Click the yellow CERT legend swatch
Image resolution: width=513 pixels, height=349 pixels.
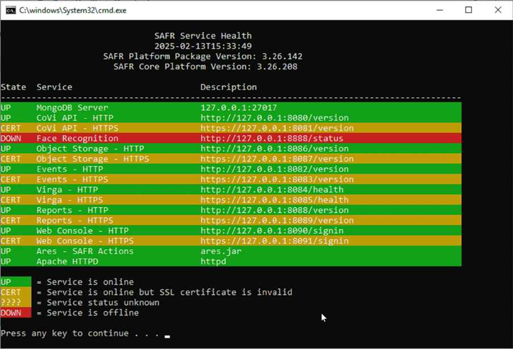coord(15,292)
